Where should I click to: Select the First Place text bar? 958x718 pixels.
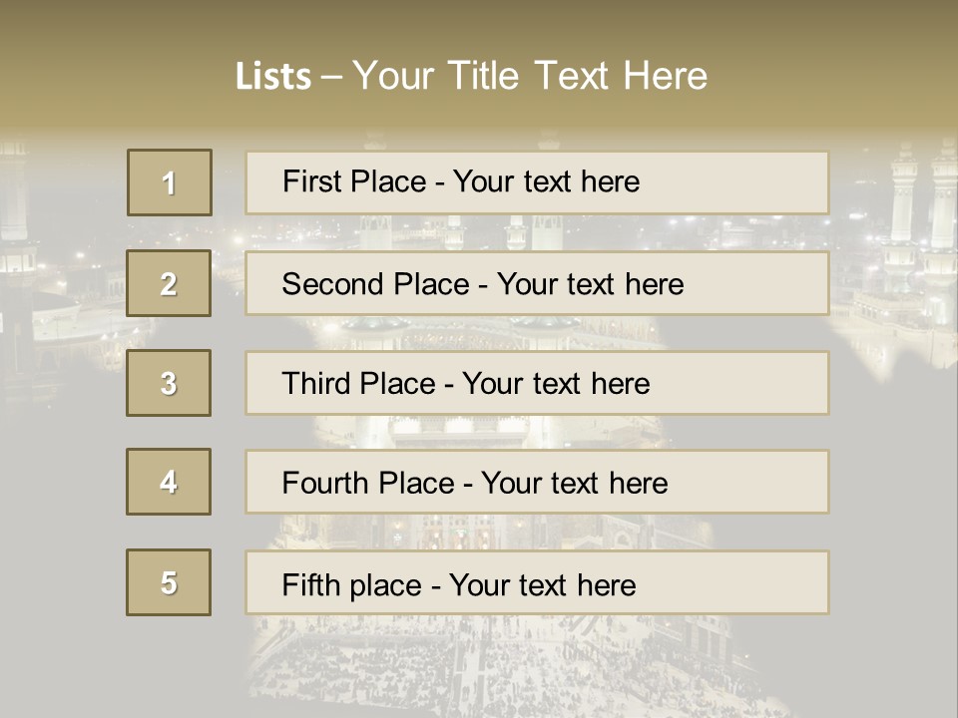537,182
